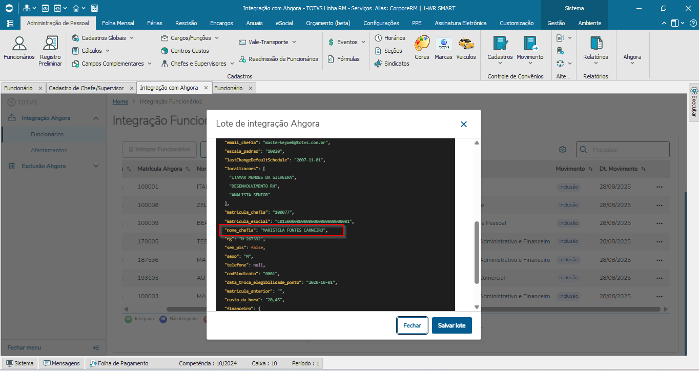
Task: Select matrícula cell 100009 in the table
Action: 148,223
